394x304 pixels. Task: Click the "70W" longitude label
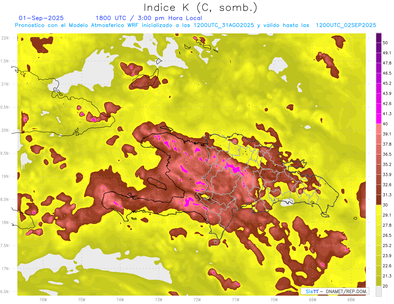click(x=274, y=299)
